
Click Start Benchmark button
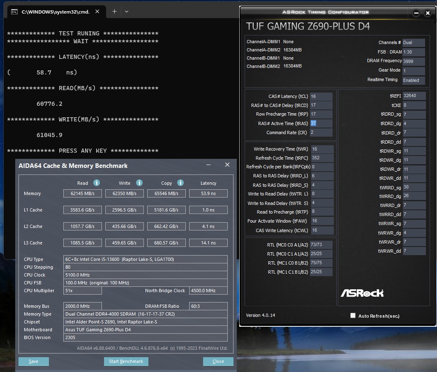point(126,361)
